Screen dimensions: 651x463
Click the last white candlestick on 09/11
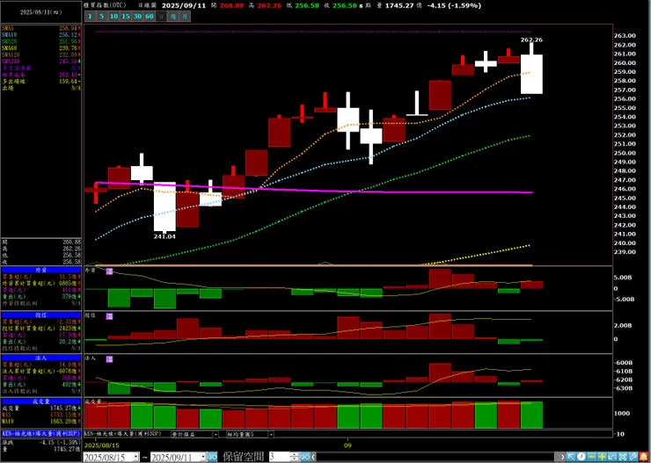tap(531, 74)
